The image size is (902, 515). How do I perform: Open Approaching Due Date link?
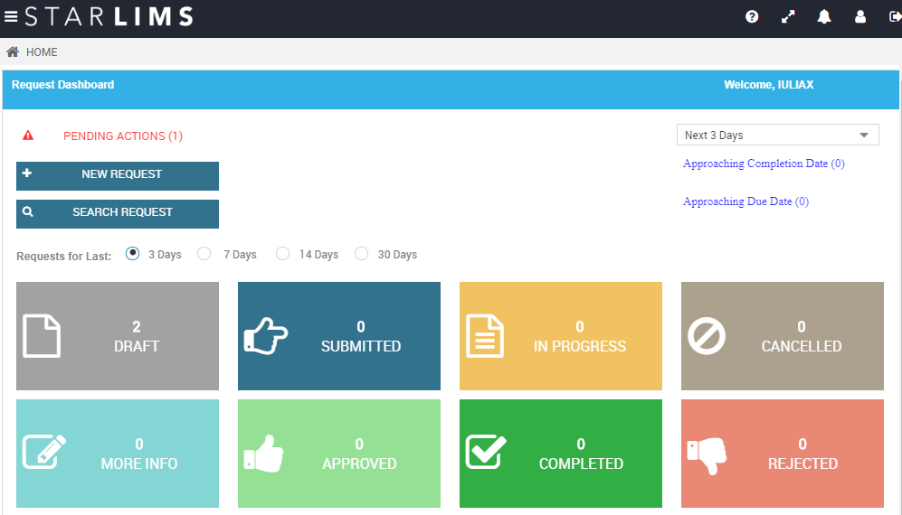click(x=745, y=201)
